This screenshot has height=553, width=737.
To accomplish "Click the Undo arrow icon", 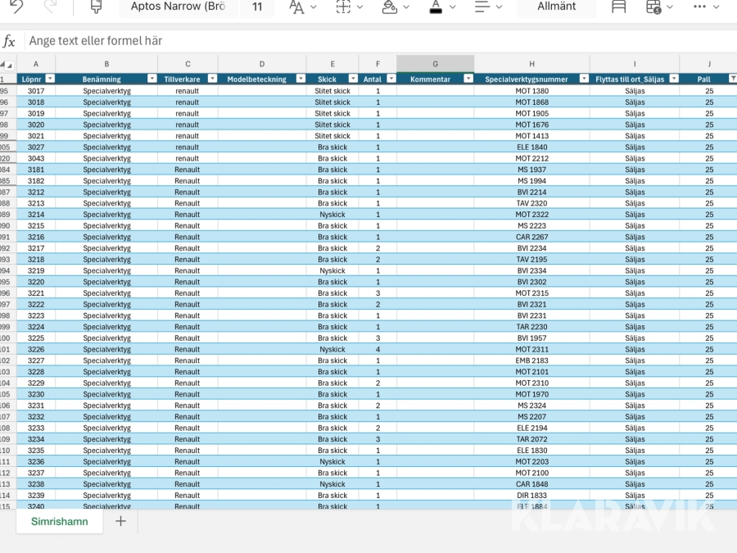I will (16, 7).
